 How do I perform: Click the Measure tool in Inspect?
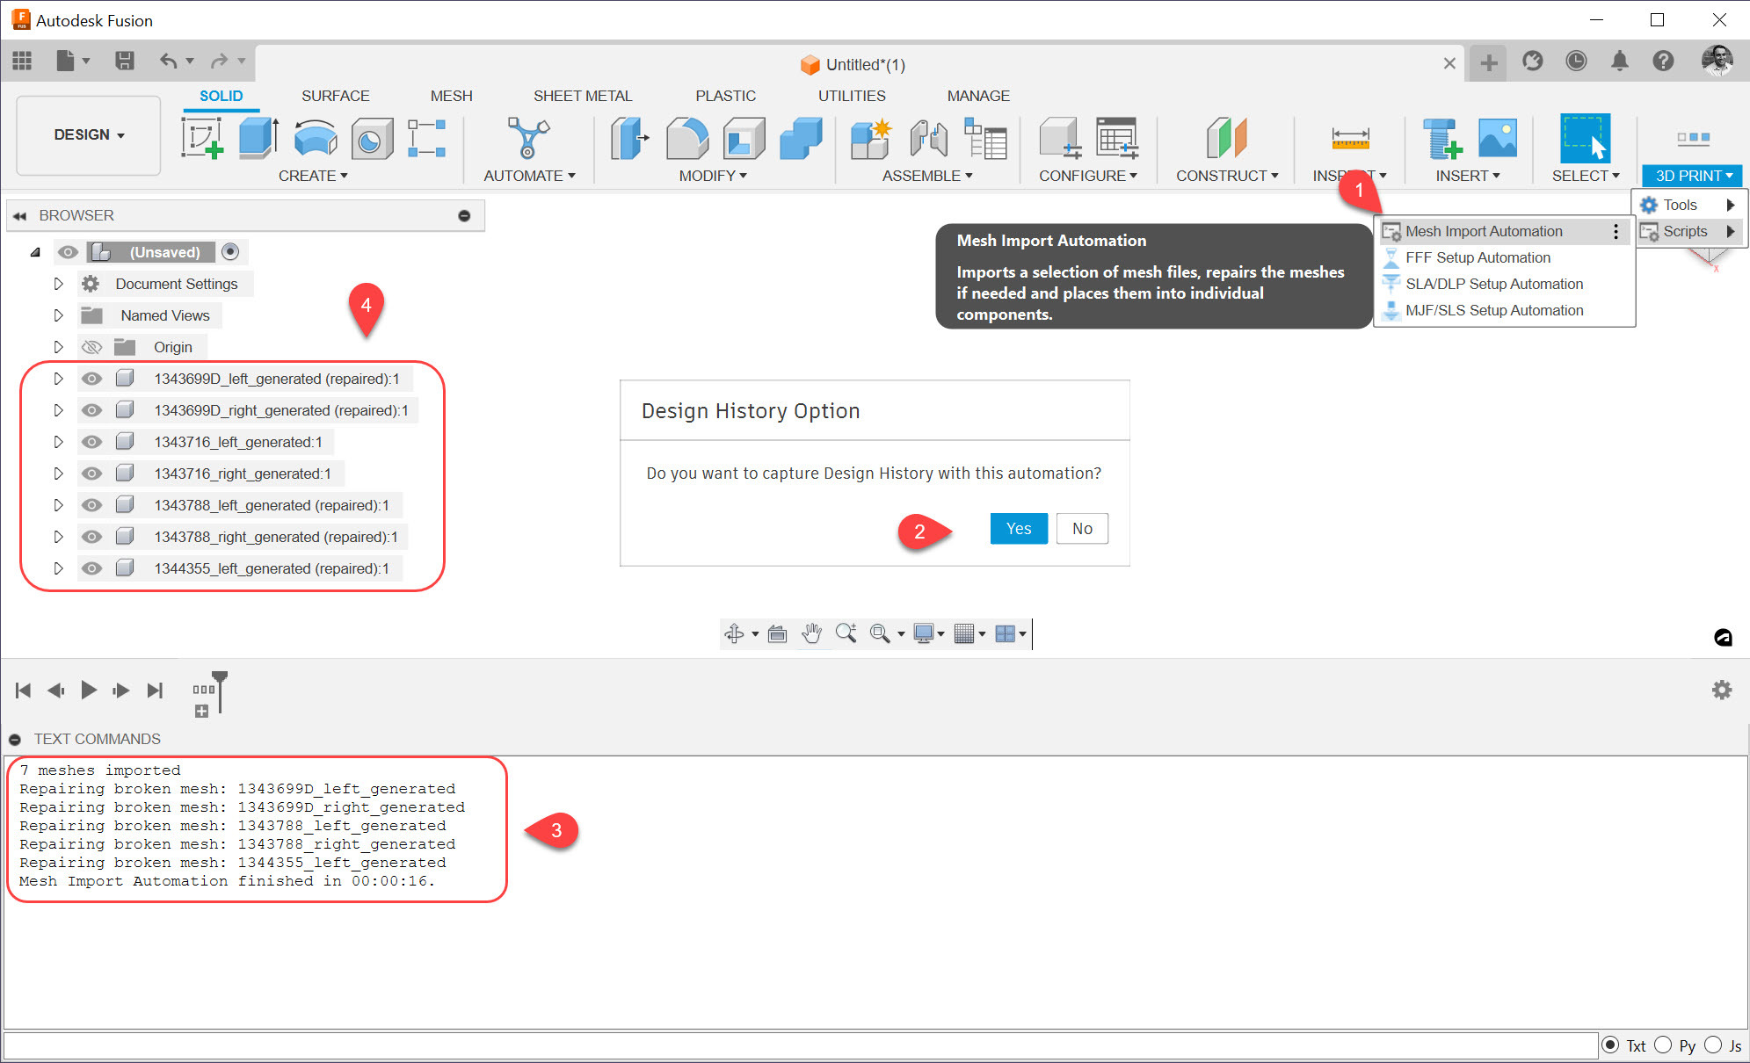tap(1350, 139)
